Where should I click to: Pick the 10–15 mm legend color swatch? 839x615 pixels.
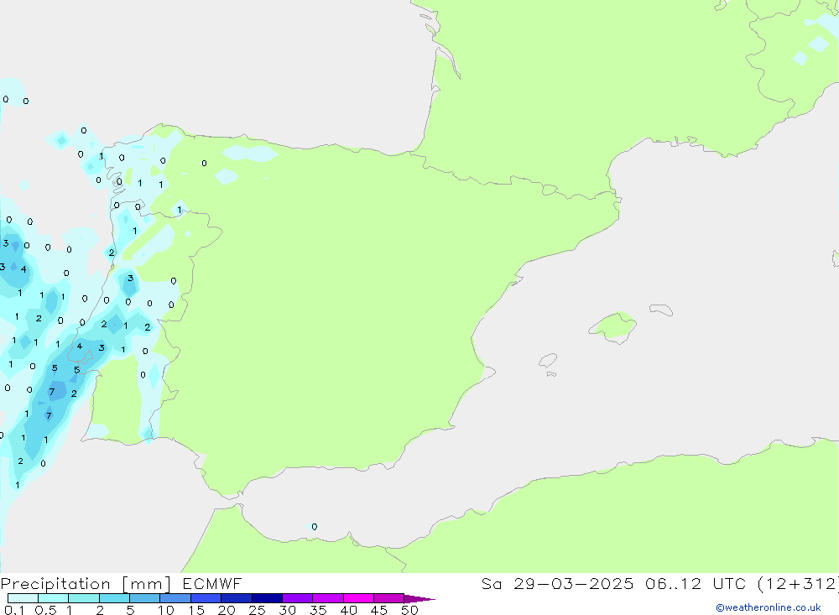pyautogui.click(x=175, y=598)
